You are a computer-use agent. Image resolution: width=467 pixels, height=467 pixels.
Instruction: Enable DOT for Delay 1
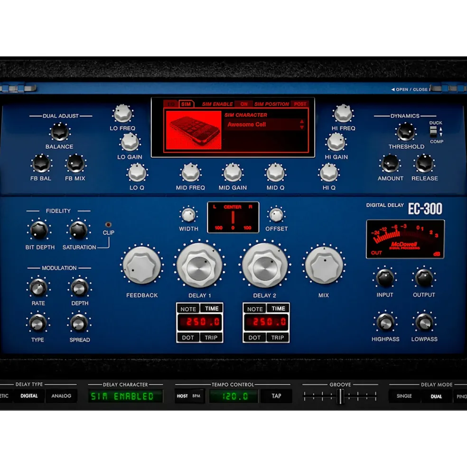point(188,338)
